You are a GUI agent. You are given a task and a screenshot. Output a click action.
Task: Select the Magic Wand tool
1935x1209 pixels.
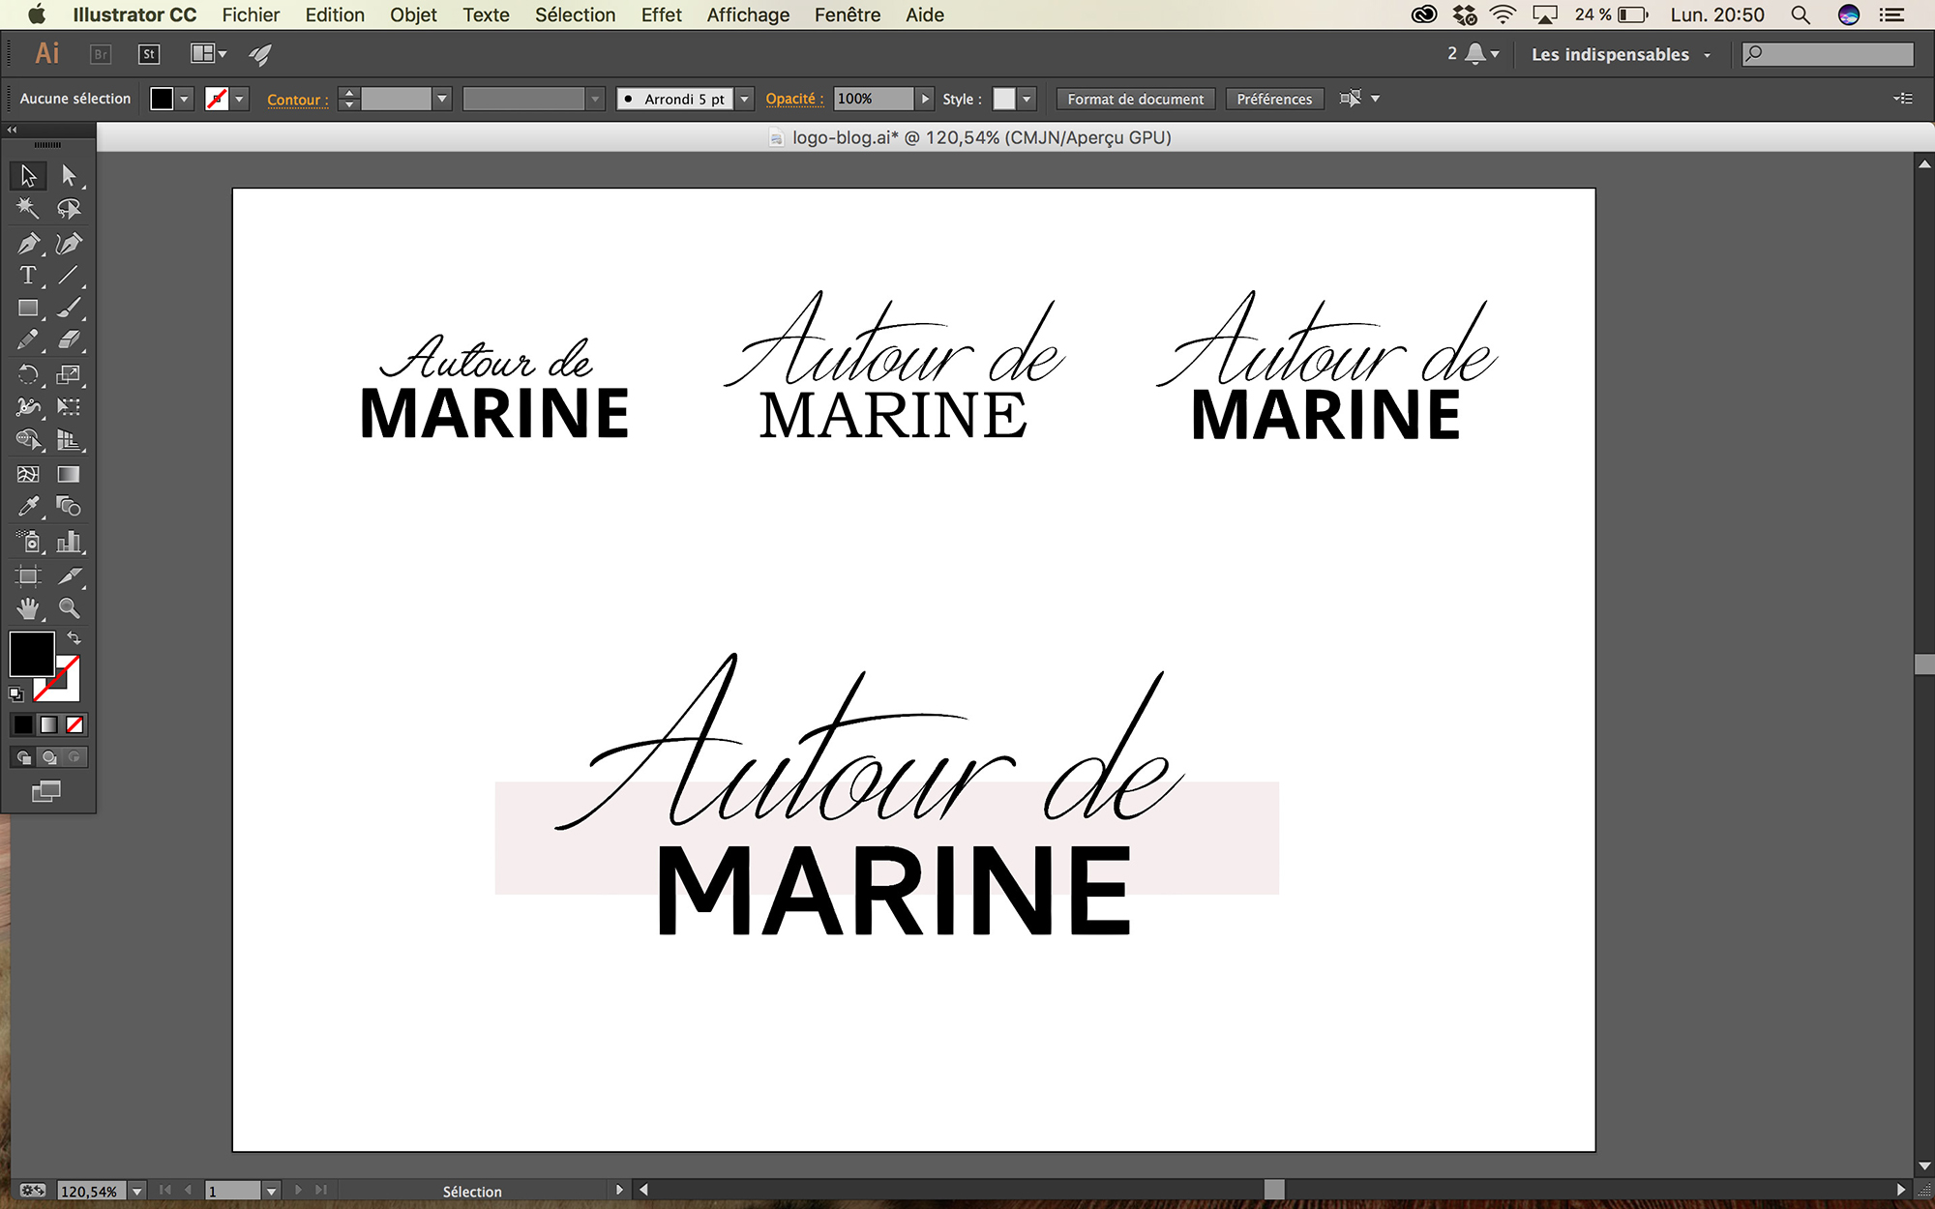click(28, 208)
